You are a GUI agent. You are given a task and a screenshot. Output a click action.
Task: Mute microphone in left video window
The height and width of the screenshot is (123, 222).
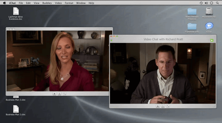(x=60, y=93)
